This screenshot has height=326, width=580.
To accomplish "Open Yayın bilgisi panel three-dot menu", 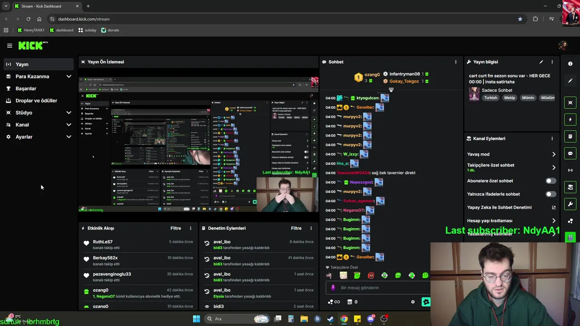I will (552, 62).
